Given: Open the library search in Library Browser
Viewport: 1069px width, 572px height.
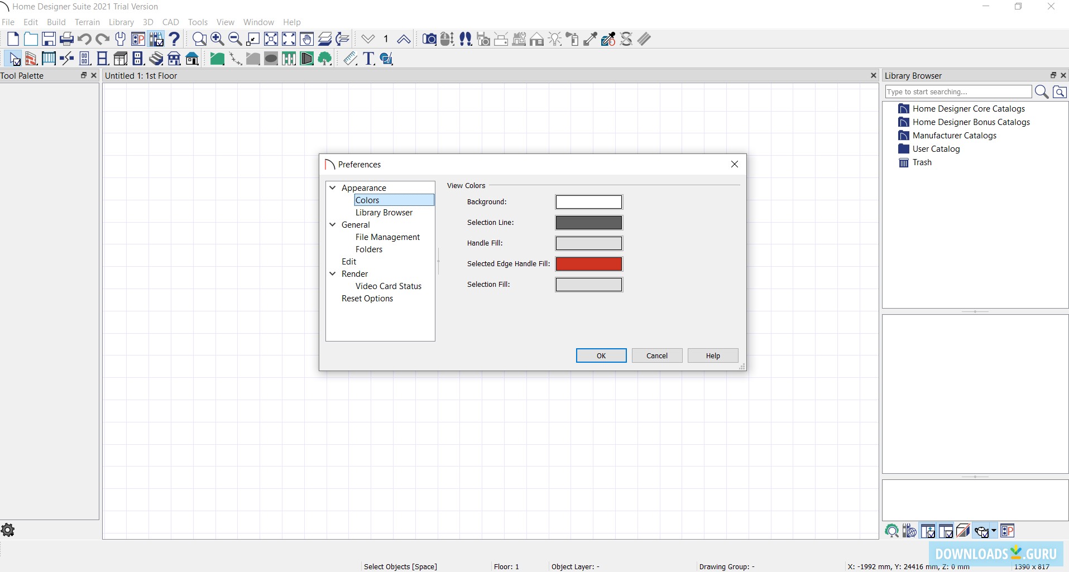Looking at the screenshot, I should pyautogui.click(x=1042, y=92).
